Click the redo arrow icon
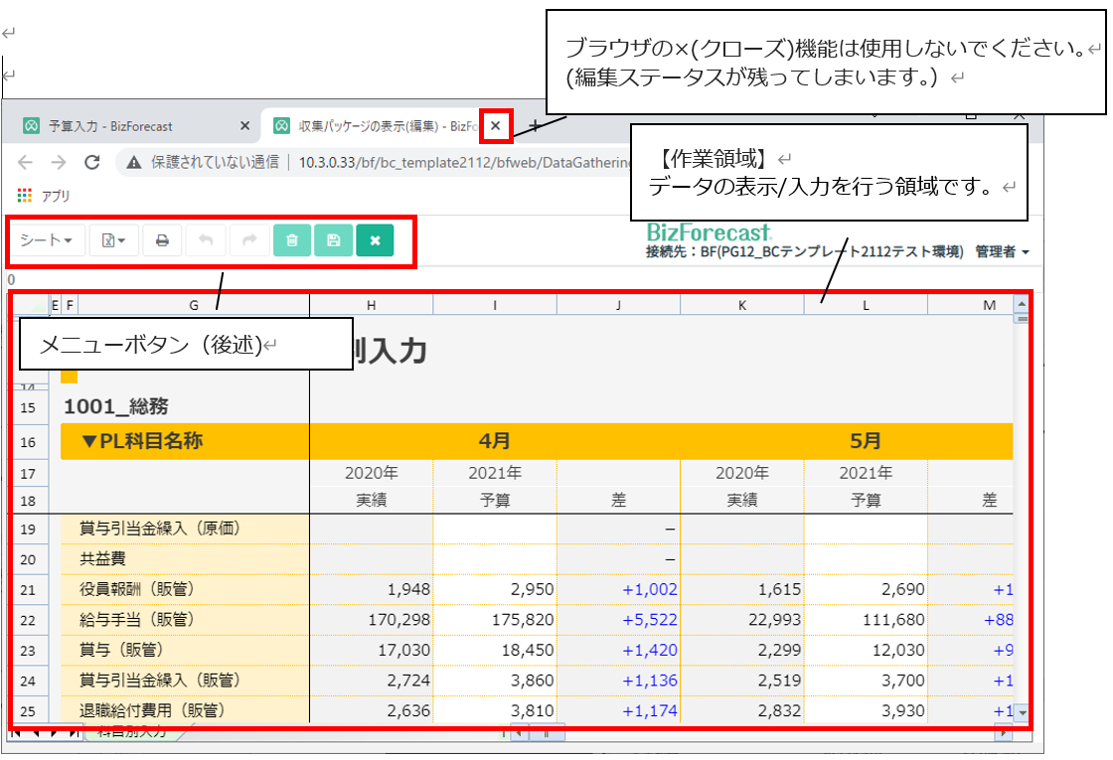The image size is (1113, 760). click(x=249, y=240)
